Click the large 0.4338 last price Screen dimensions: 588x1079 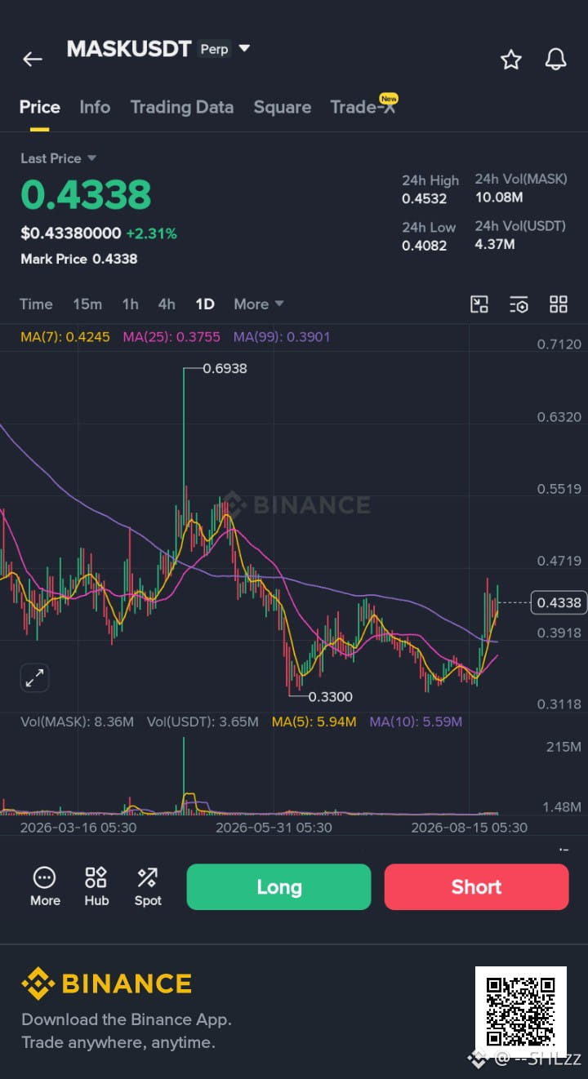click(x=86, y=194)
